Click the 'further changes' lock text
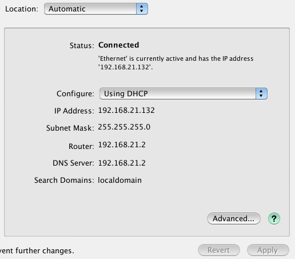Screen dimensions: 295x259 (x=37, y=250)
